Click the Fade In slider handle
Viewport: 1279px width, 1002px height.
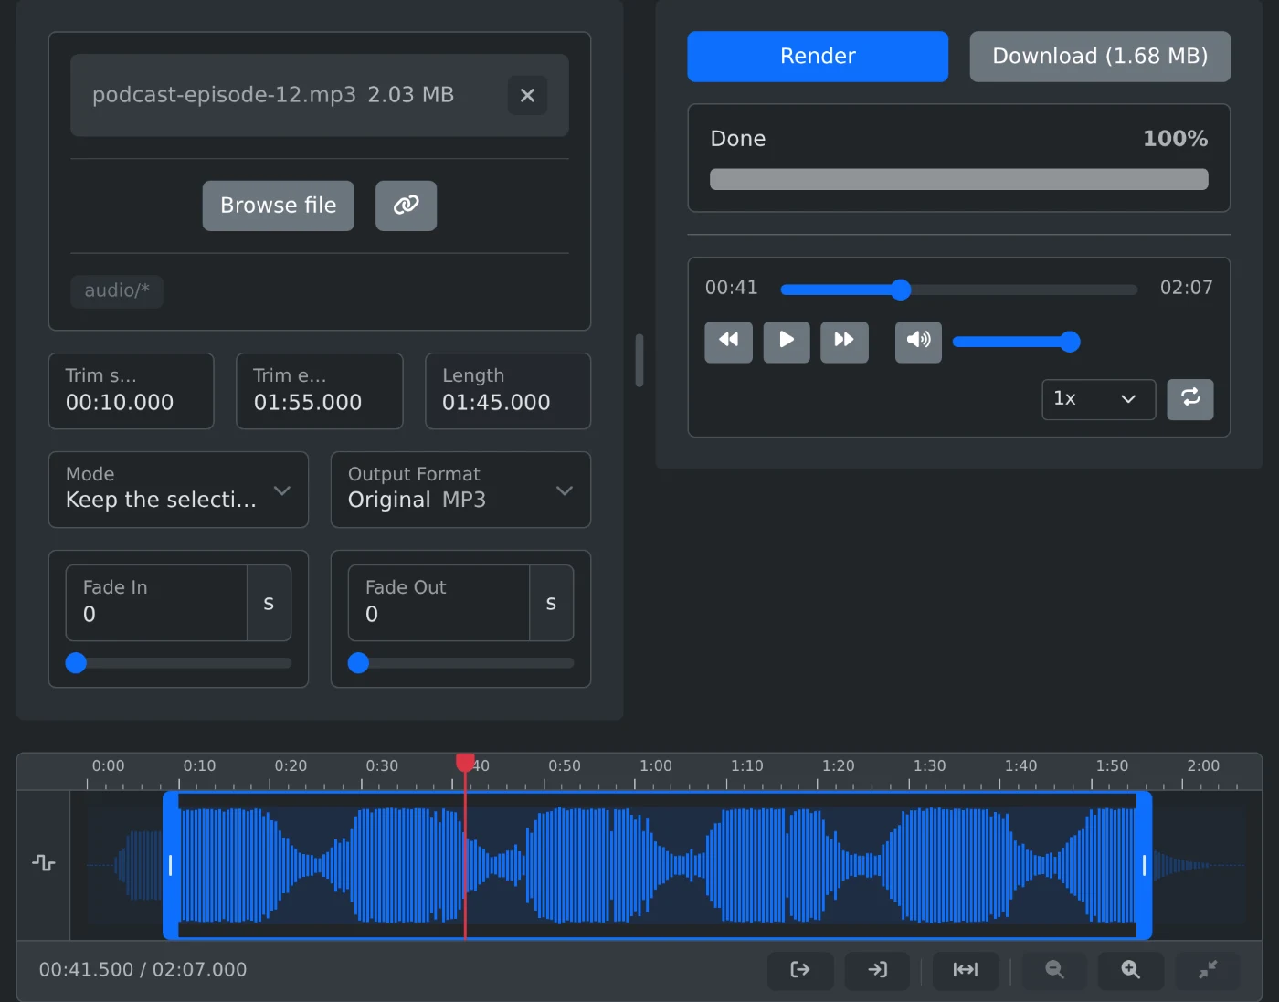pyautogui.click(x=77, y=663)
